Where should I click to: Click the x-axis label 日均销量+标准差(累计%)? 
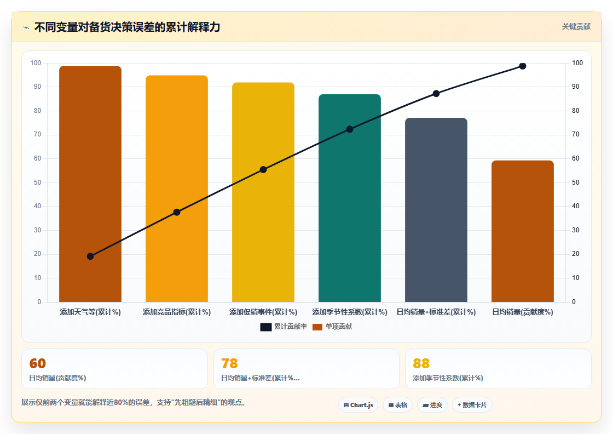click(436, 312)
